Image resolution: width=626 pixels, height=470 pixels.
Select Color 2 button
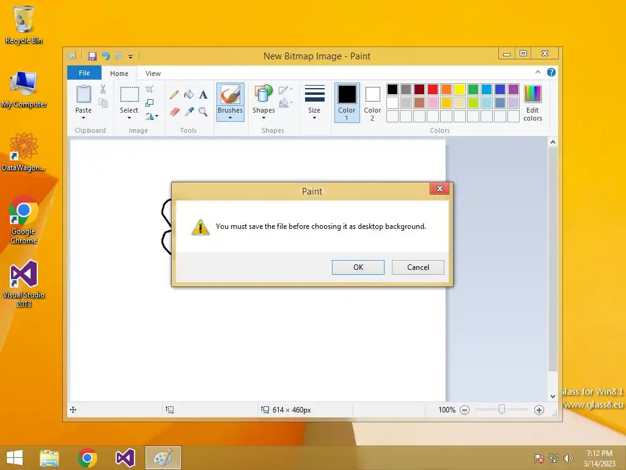[x=372, y=103]
